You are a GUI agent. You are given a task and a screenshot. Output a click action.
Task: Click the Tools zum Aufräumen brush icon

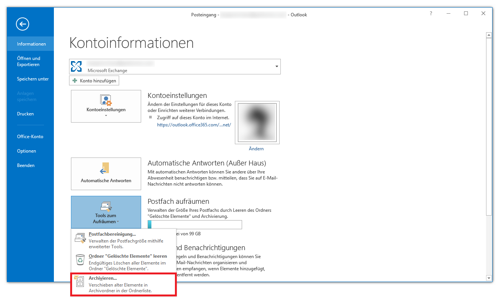pos(106,207)
